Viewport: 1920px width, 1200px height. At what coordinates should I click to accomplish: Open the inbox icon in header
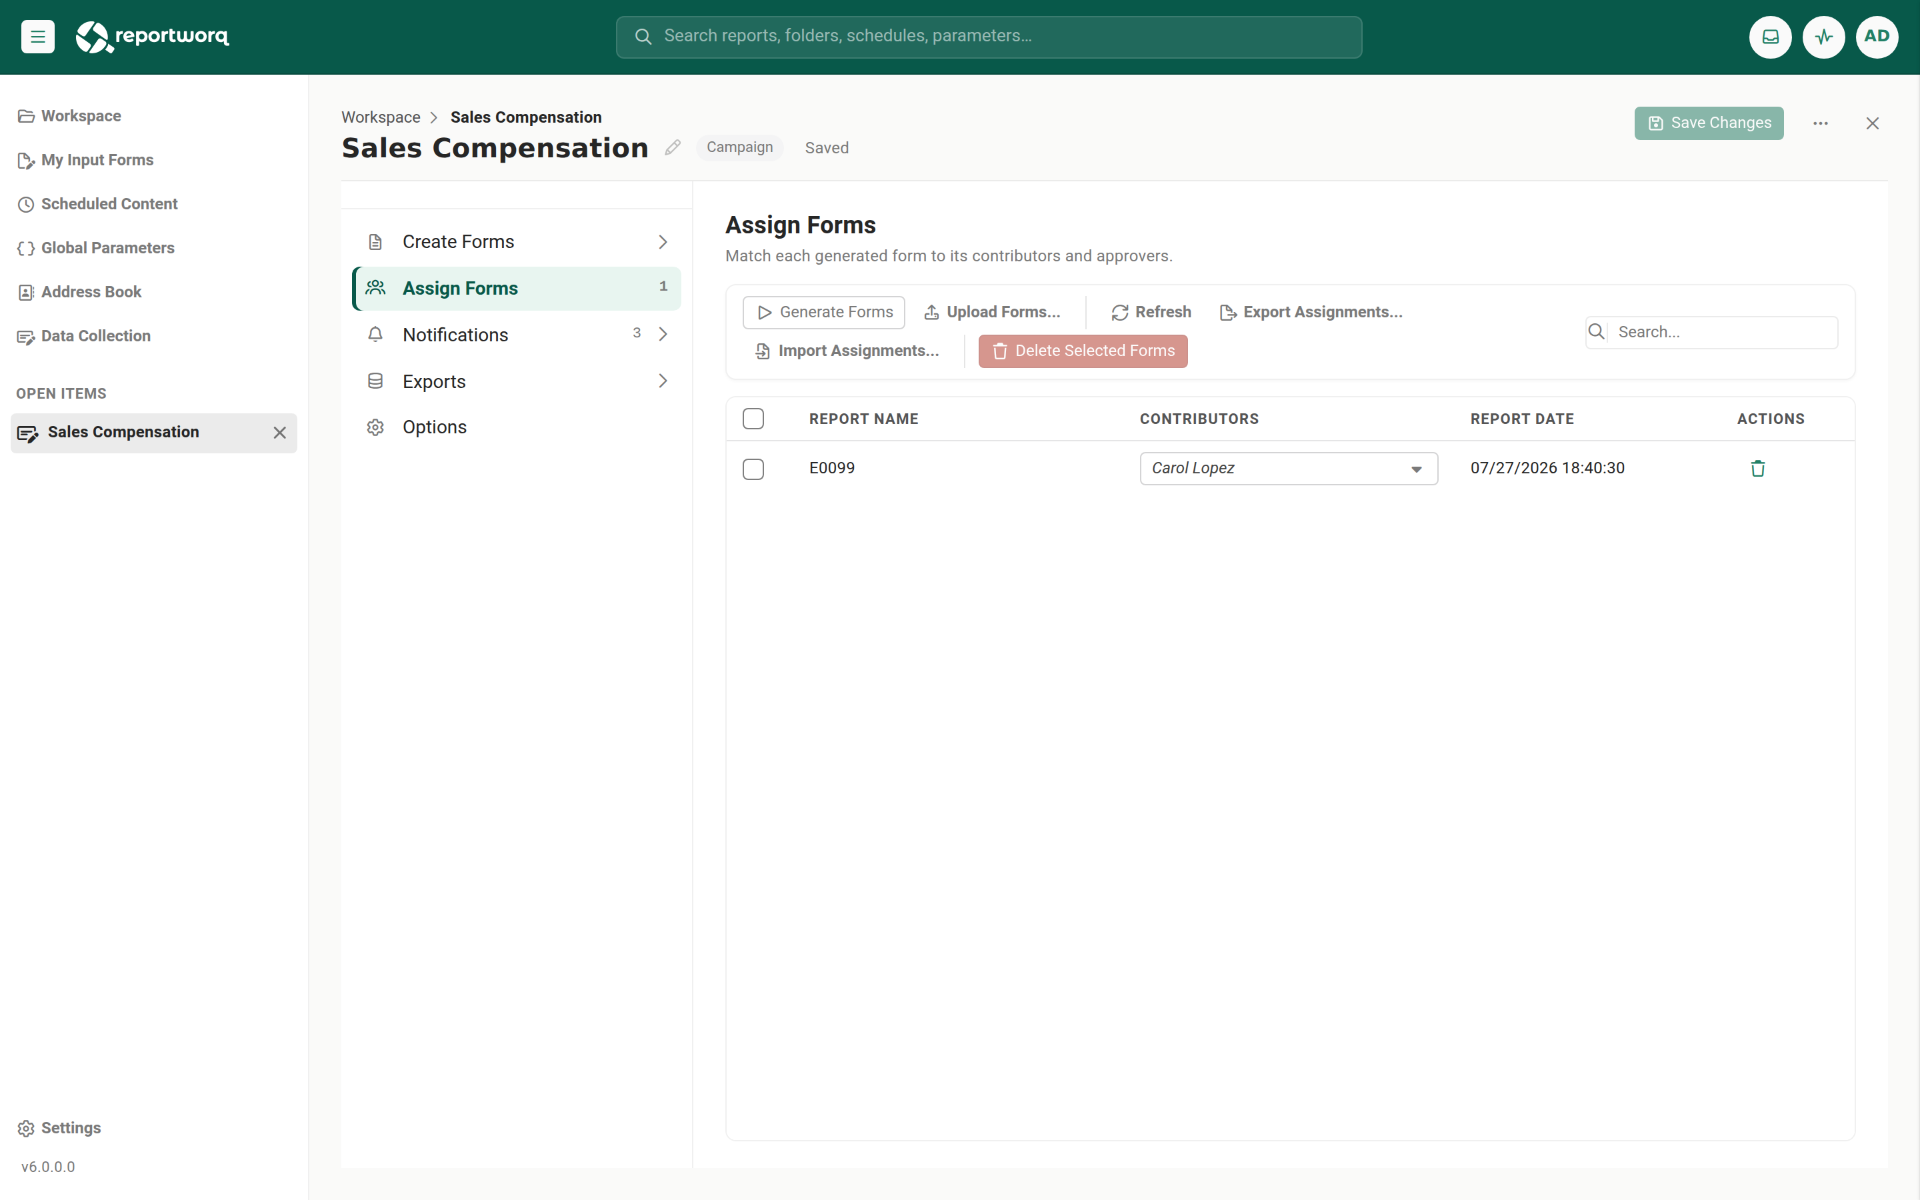tap(1770, 37)
